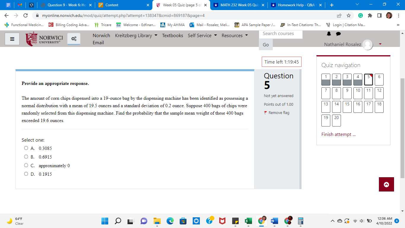This screenshot has height=228, width=405.
Task: Select answer C, approximately 0
Action: tap(26, 165)
